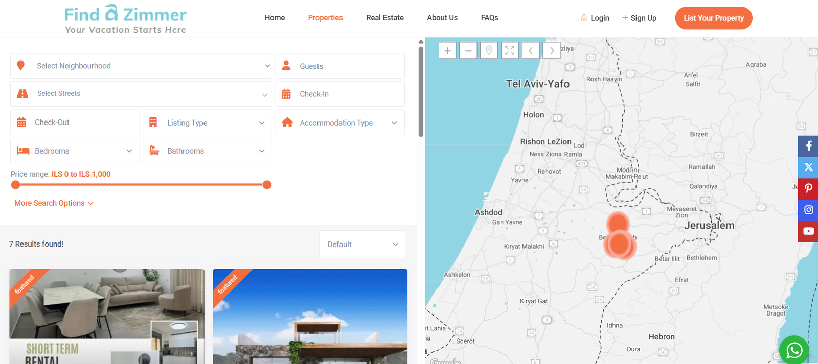Start WhatsApp chat
Screen dimensions: 818x364
794,350
